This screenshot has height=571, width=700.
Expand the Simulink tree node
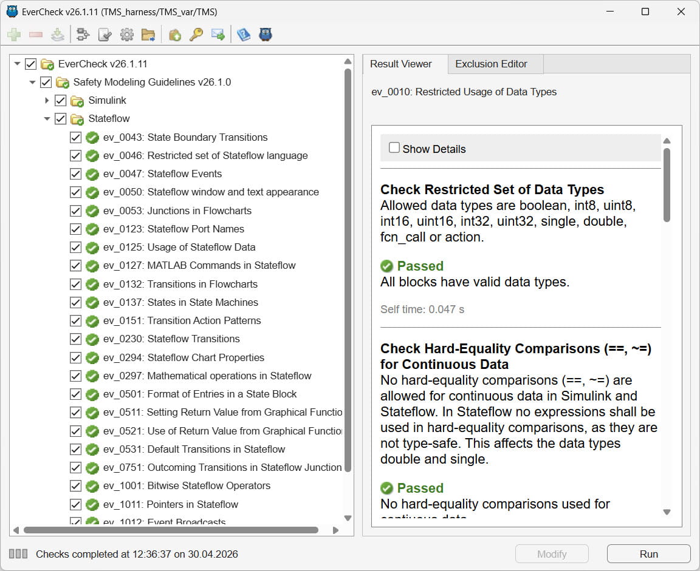point(47,101)
